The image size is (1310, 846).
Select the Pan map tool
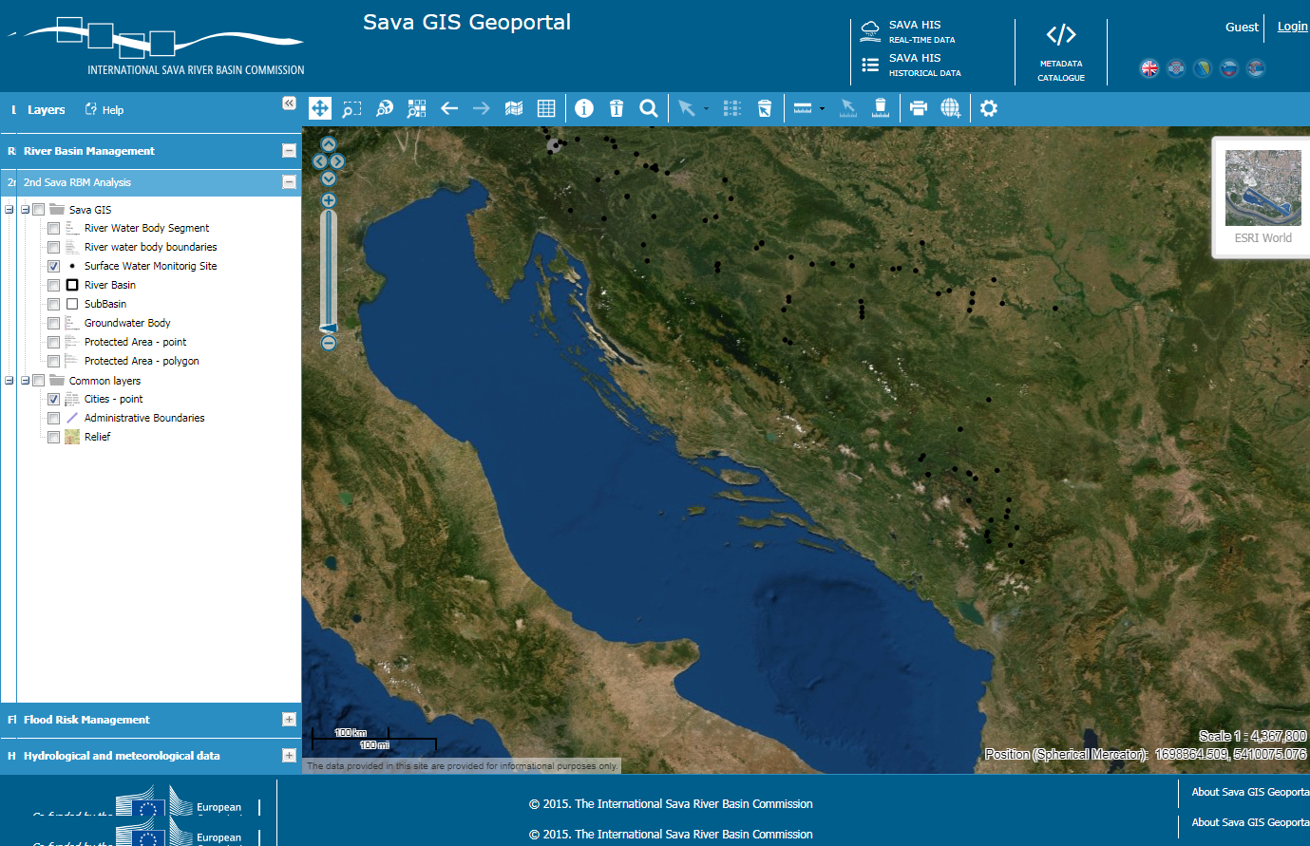pyautogui.click(x=320, y=108)
